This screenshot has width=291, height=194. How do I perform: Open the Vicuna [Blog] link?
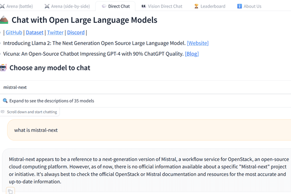pos(192,54)
